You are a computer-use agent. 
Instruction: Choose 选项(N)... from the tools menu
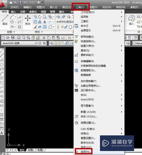99,152
